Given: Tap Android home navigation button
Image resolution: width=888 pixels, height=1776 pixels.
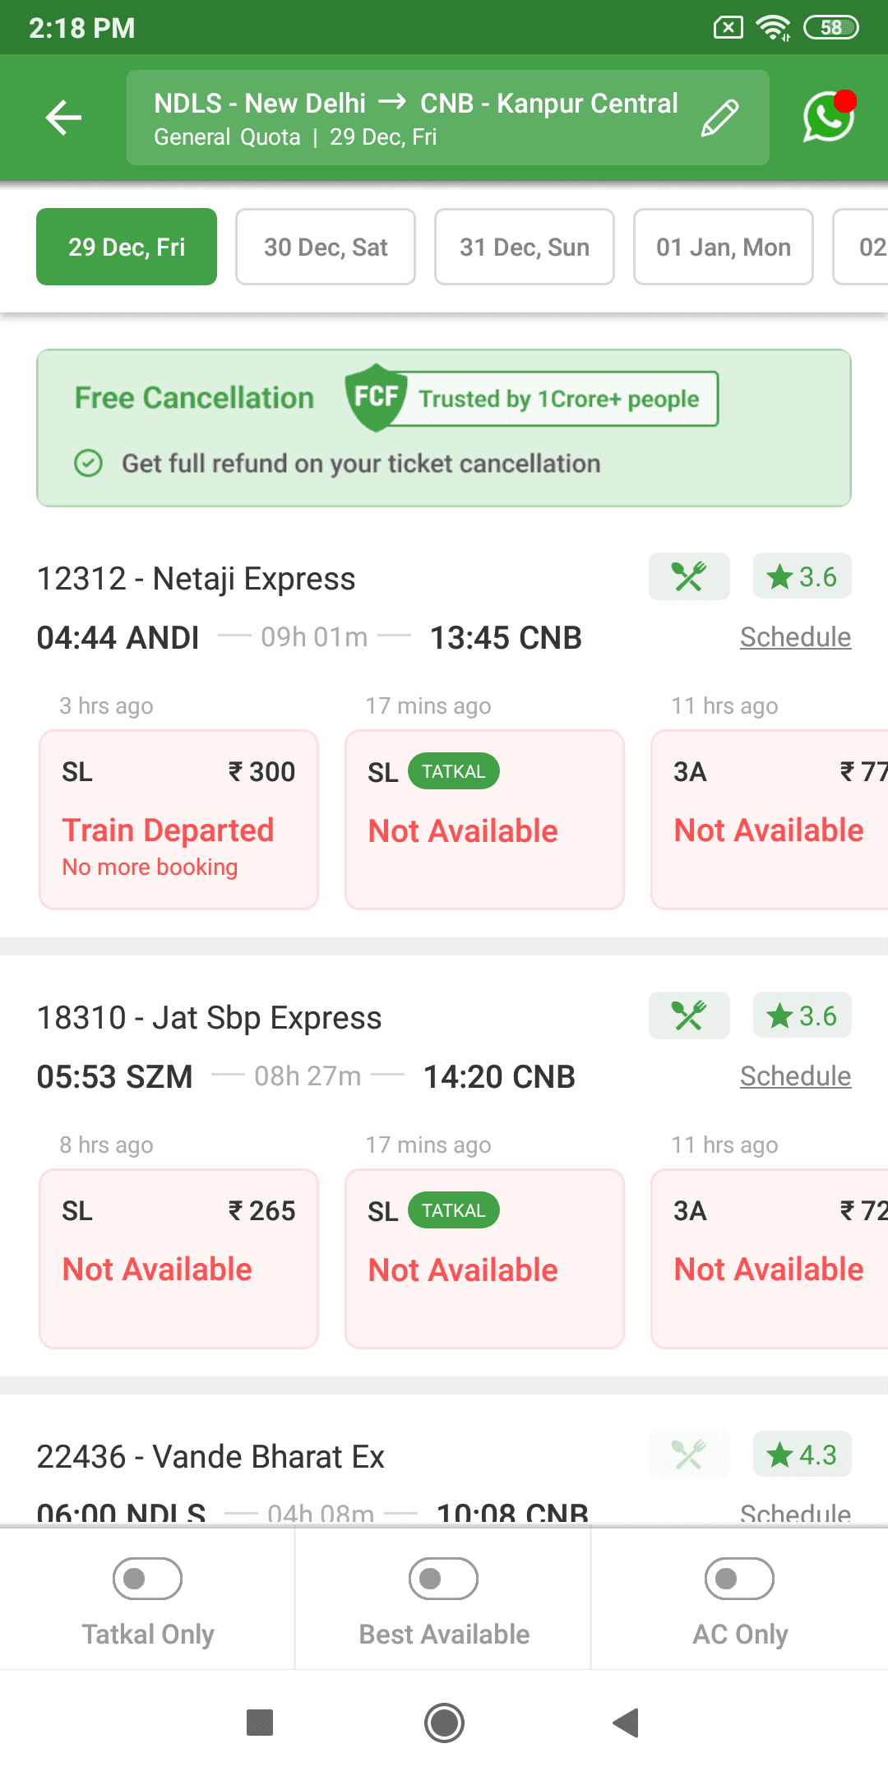Looking at the screenshot, I should pyautogui.click(x=444, y=1723).
